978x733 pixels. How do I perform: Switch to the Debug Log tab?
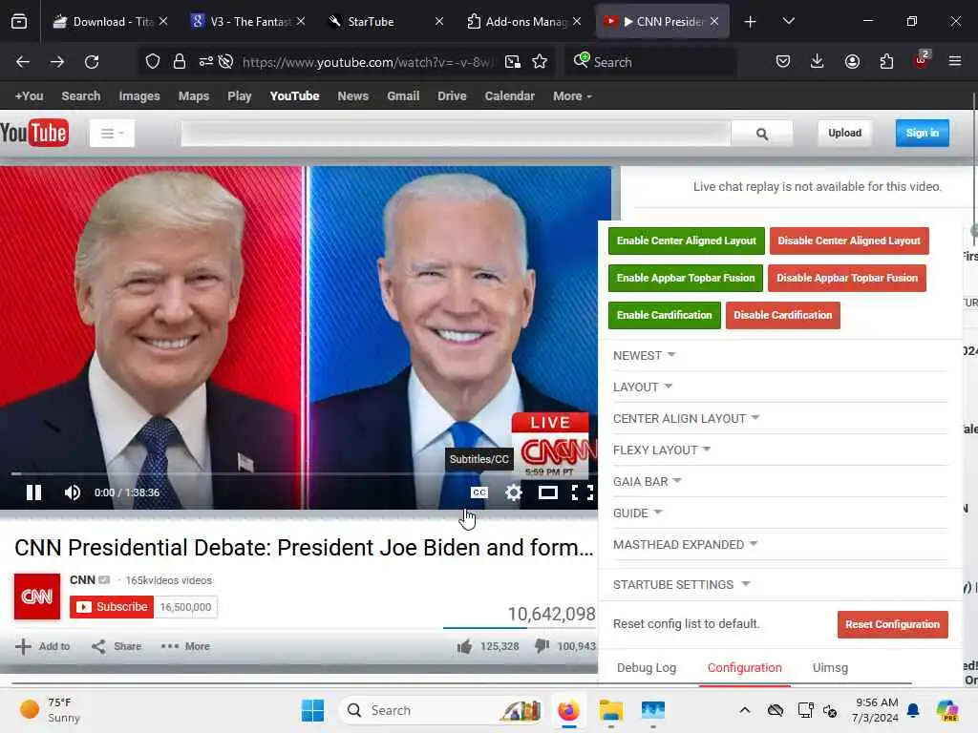tap(647, 667)
